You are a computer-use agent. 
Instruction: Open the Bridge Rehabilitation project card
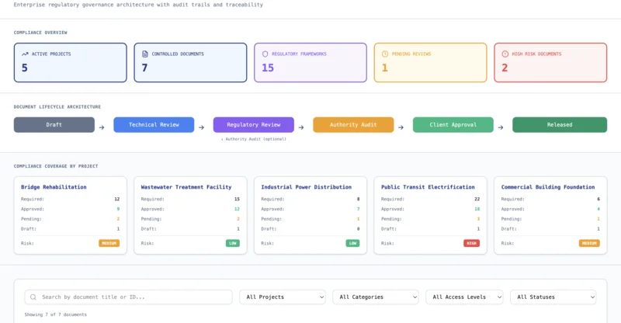point(68,187)
